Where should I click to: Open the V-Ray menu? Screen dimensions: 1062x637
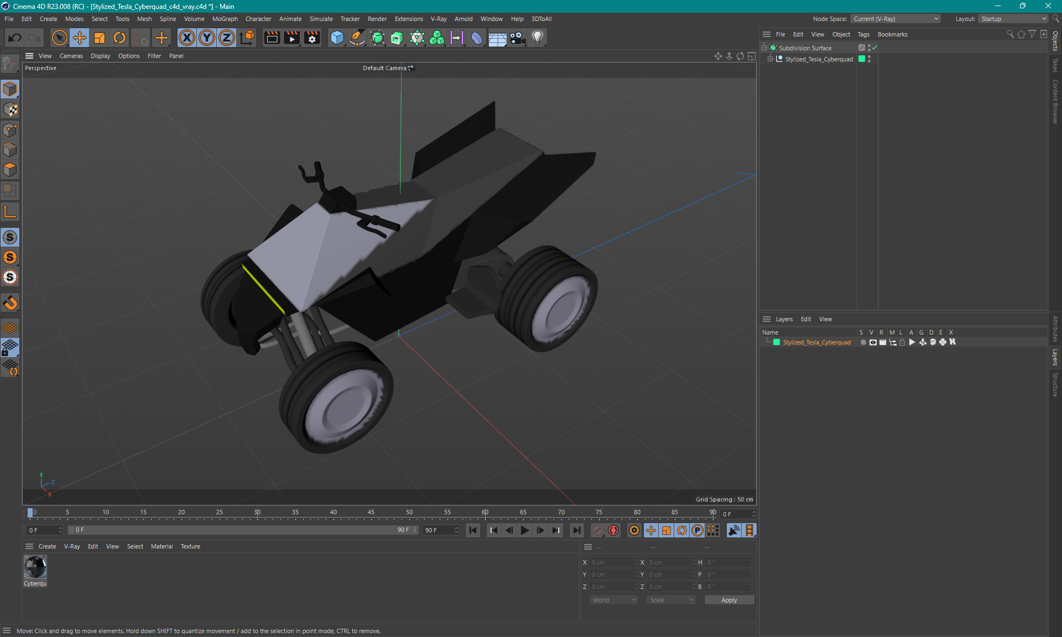pos(439,19)
